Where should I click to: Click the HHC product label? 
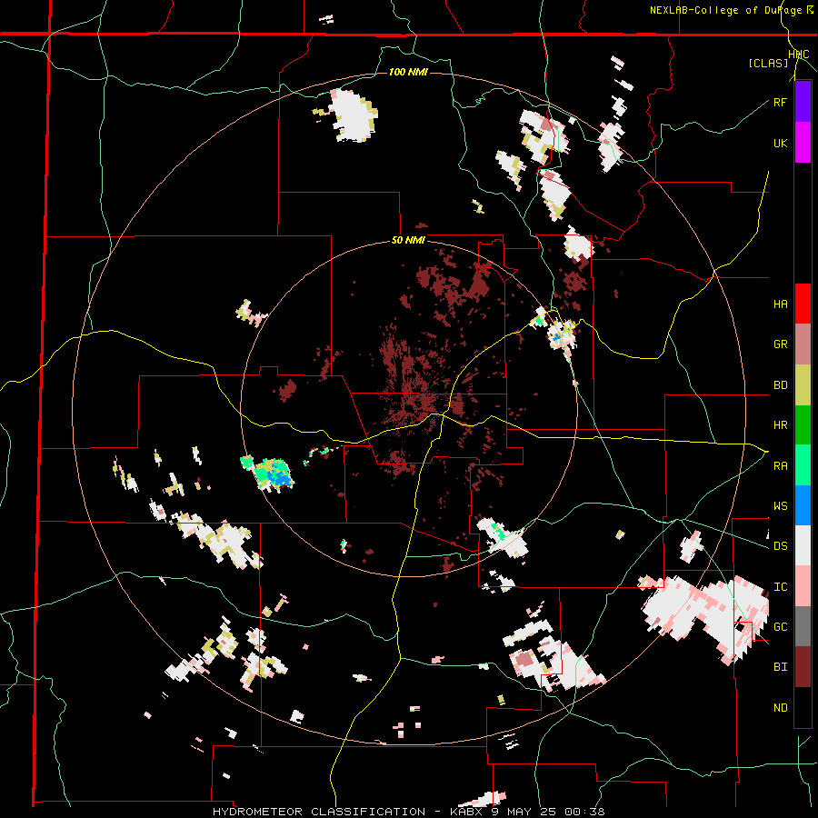click(799, 55)
